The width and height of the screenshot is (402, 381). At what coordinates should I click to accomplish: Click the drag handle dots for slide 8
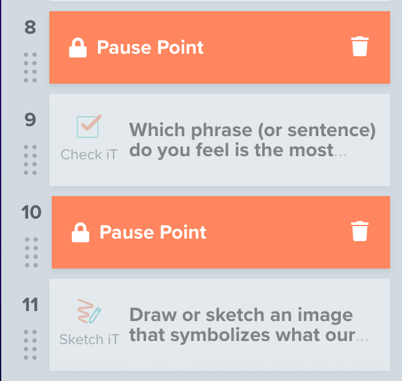click(x=30, y=67)
